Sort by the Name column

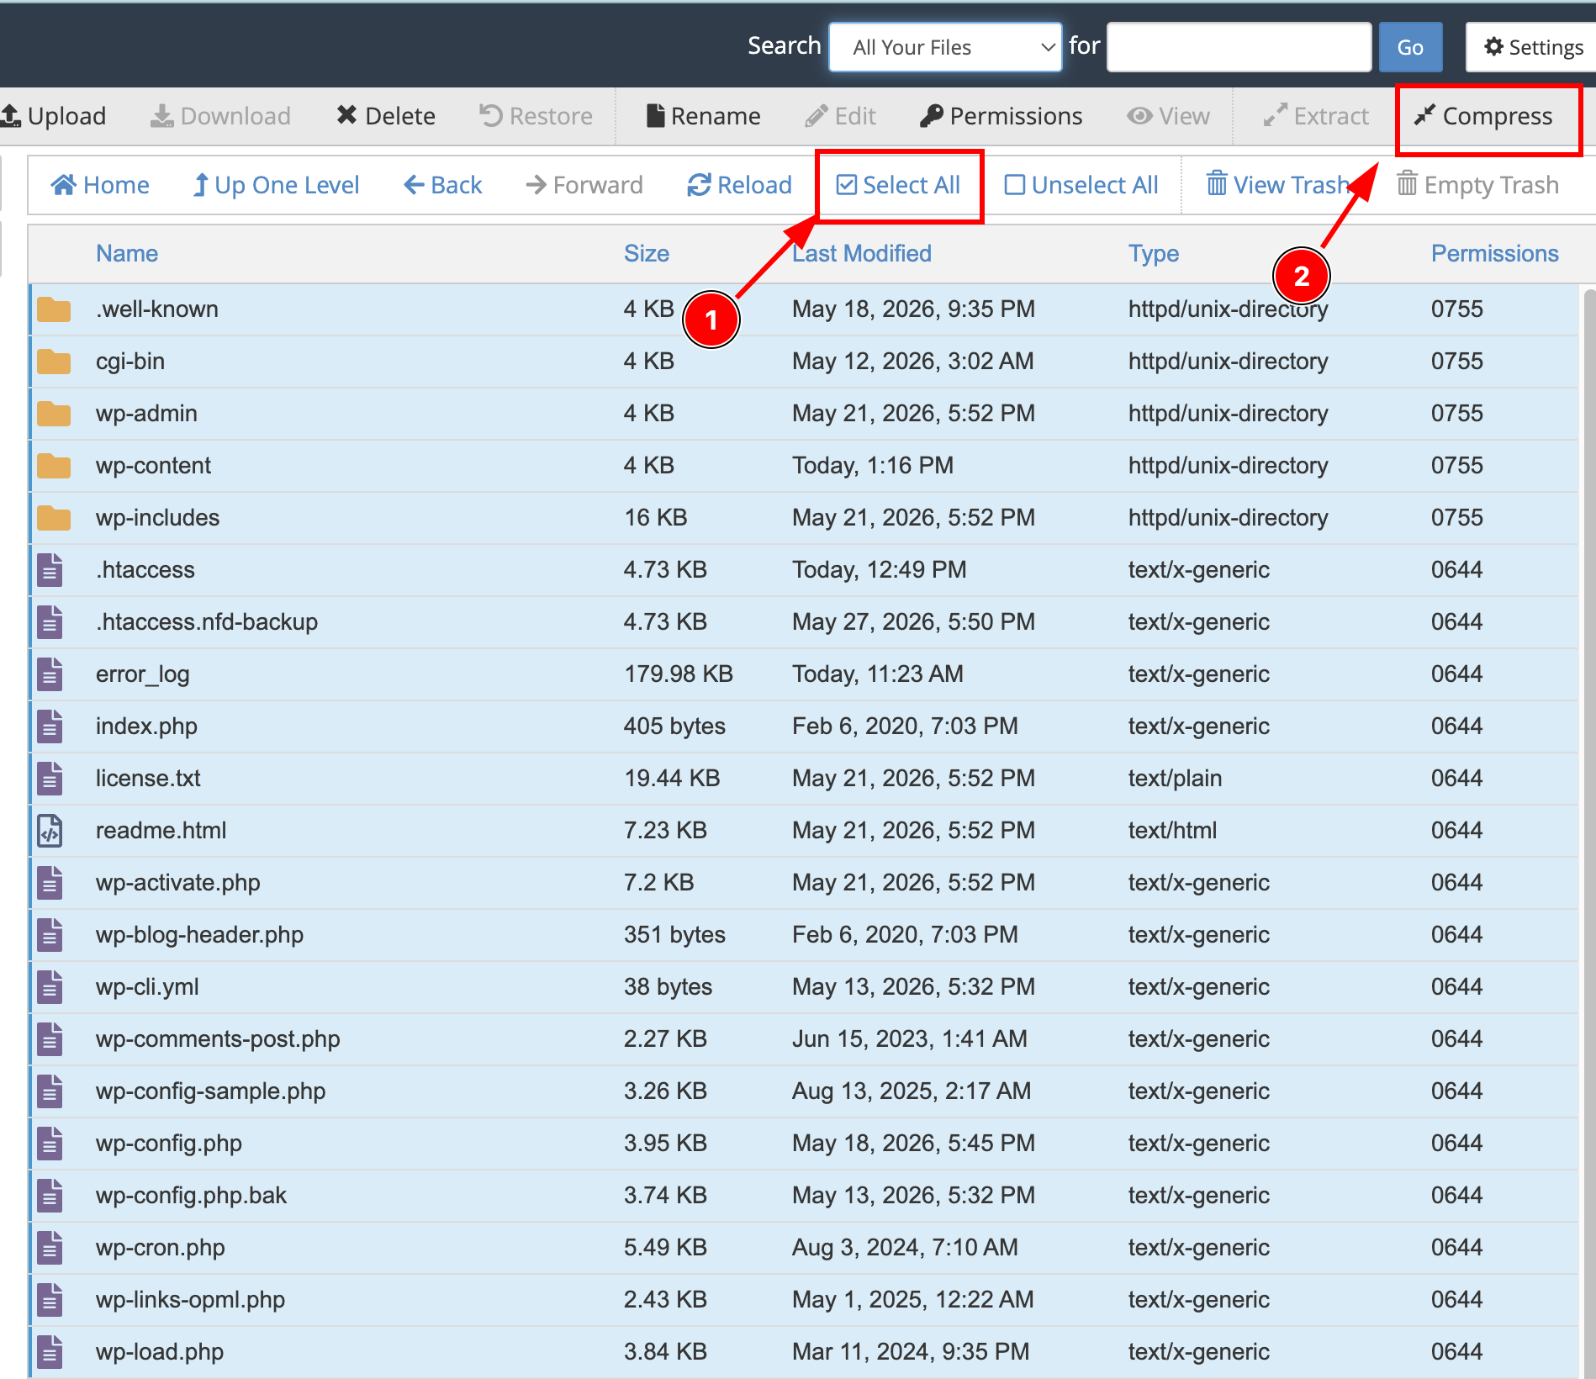pos(127,254)
